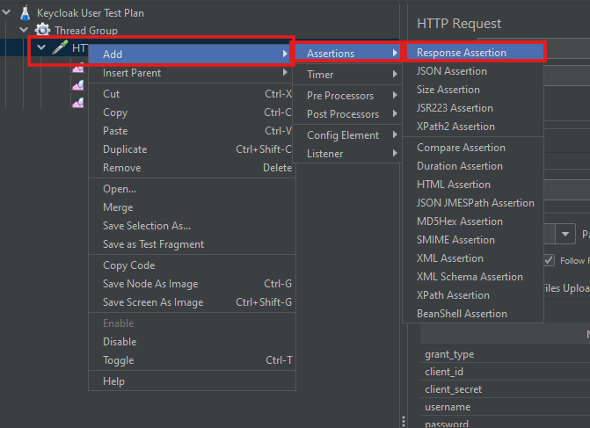This screenshot has height=428, width=590.
Task: Choose Save Selection As...
Action: [x=192, y=225]
